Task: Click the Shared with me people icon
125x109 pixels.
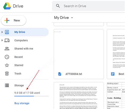Action: pyautogui.click(x=7, y=49)
